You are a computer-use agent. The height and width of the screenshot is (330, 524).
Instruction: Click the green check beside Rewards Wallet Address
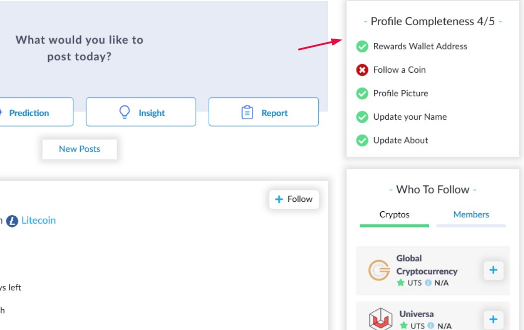362,47
